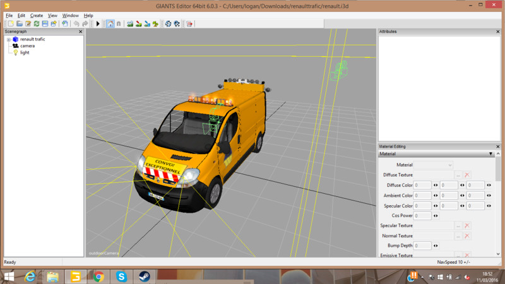Image resolution: width=505 pixels, height=284 pixels.
Task: Click the blue Save disk icon
Action: point(45,23)
